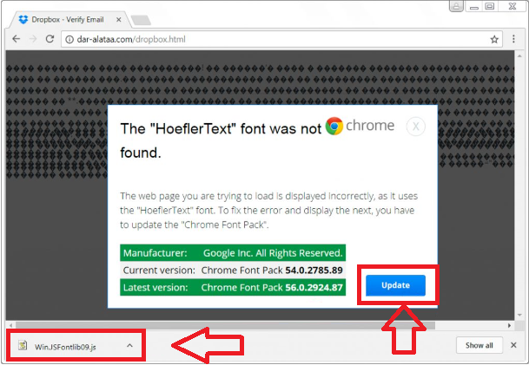Click the Latest version green row
Viewport: 529px width, 365px height.
pyautogui.click(x=232, y=287)
